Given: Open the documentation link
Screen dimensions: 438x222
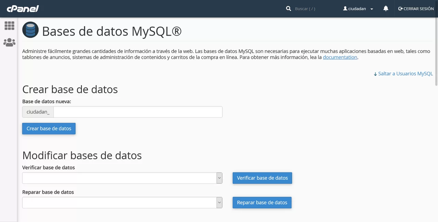Looking at the screenshot, I should click(340, 57).
